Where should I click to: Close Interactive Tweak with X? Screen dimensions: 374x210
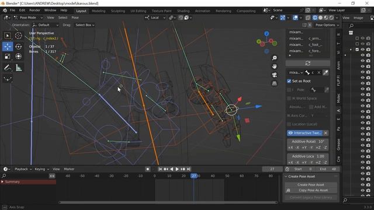tap(325, 133)
